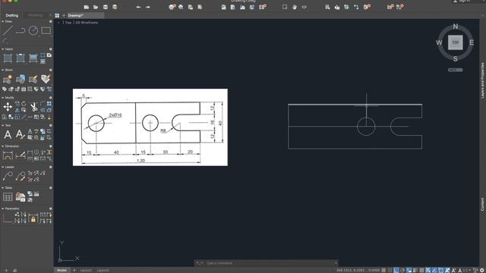Switch to the Layout2 tab
This screenshot has height=273, width=486.
(x=103, y=270)
